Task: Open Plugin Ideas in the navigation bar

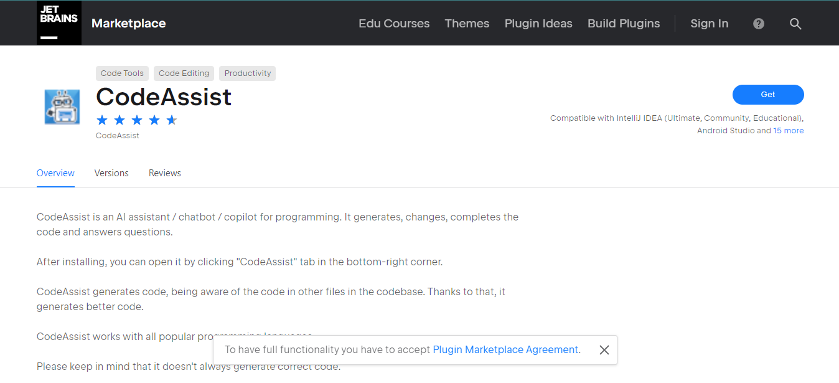Action: pos(538,24)
